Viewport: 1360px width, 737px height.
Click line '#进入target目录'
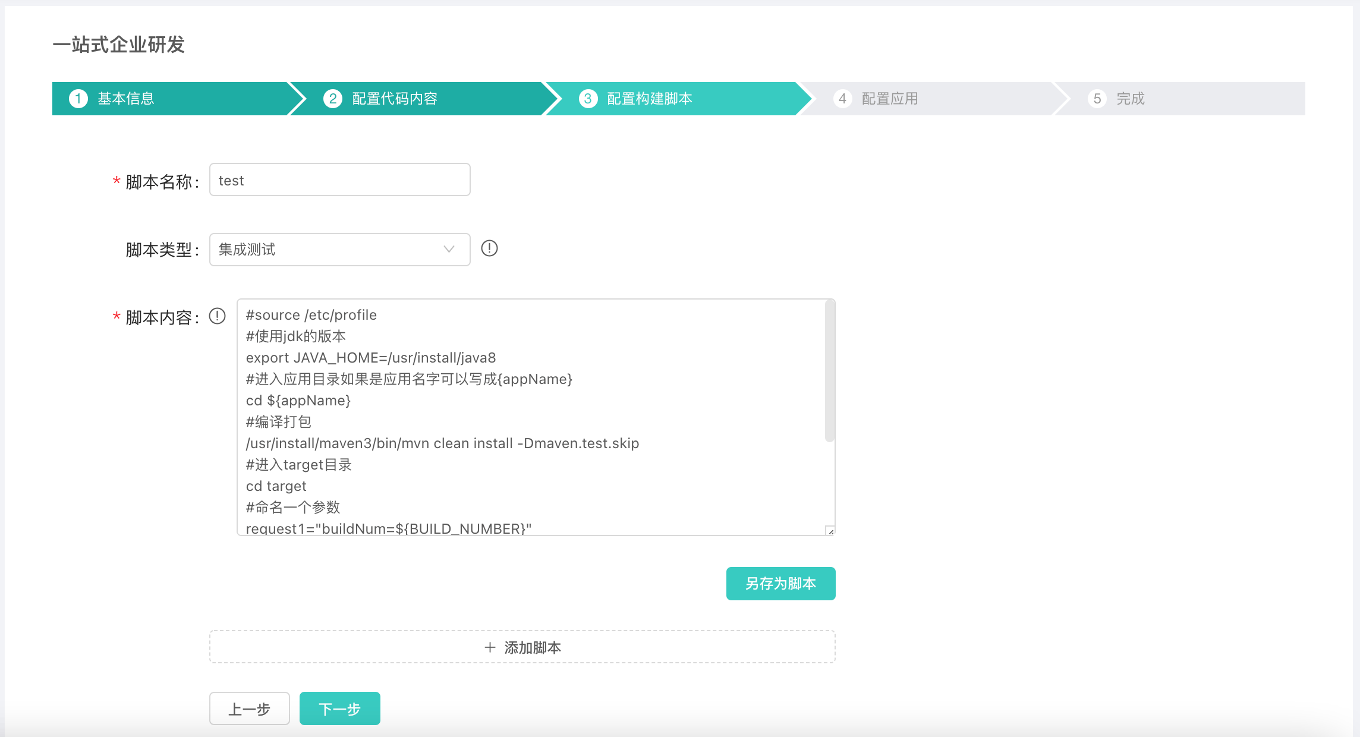pos(299,465)
